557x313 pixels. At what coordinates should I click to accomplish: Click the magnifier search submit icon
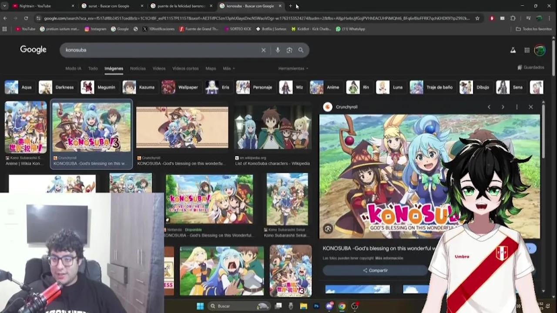click(301, 50)
